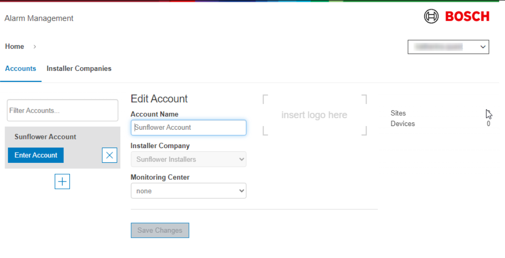Click the Alarm Management title
The height and width of the screenshot is (258, 505).
[39, 18]
